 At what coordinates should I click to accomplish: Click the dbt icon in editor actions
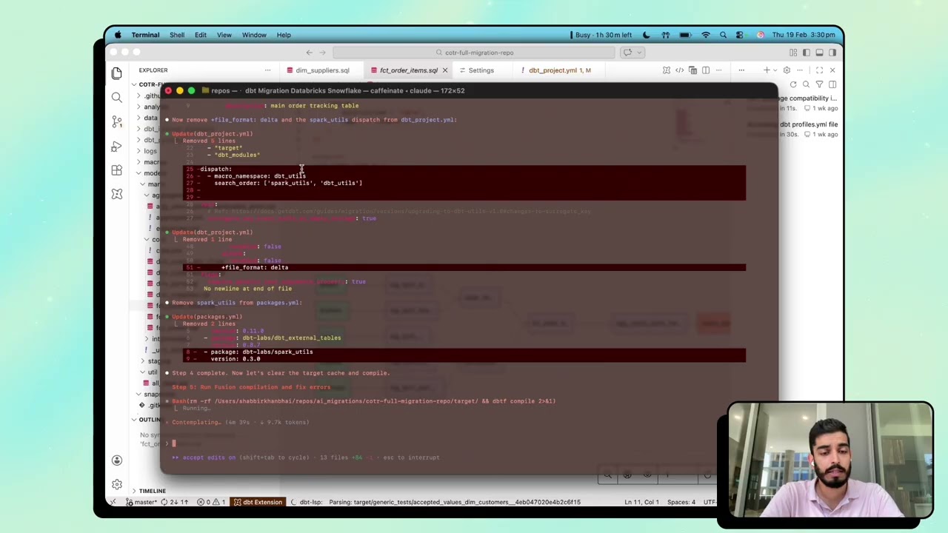[666, 70]
